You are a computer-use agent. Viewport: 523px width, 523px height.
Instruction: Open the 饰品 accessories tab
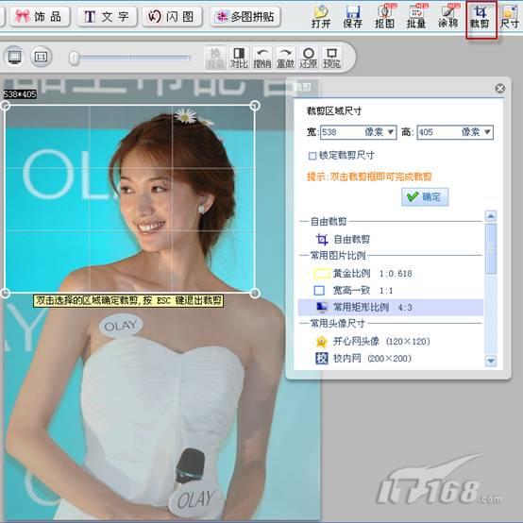[40, 17]
